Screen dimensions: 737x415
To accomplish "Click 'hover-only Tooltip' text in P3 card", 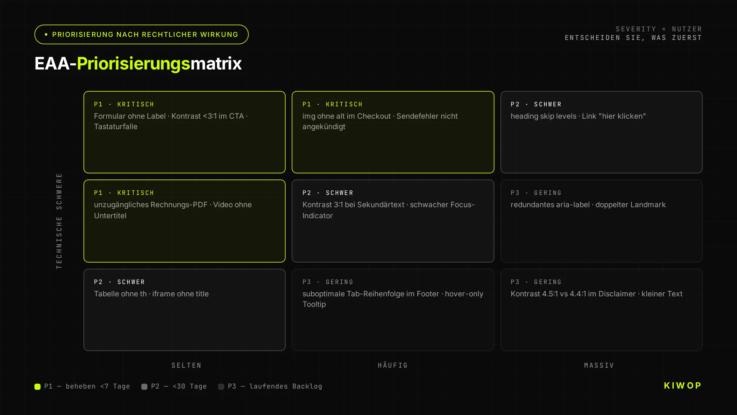I will click(393, 299).
